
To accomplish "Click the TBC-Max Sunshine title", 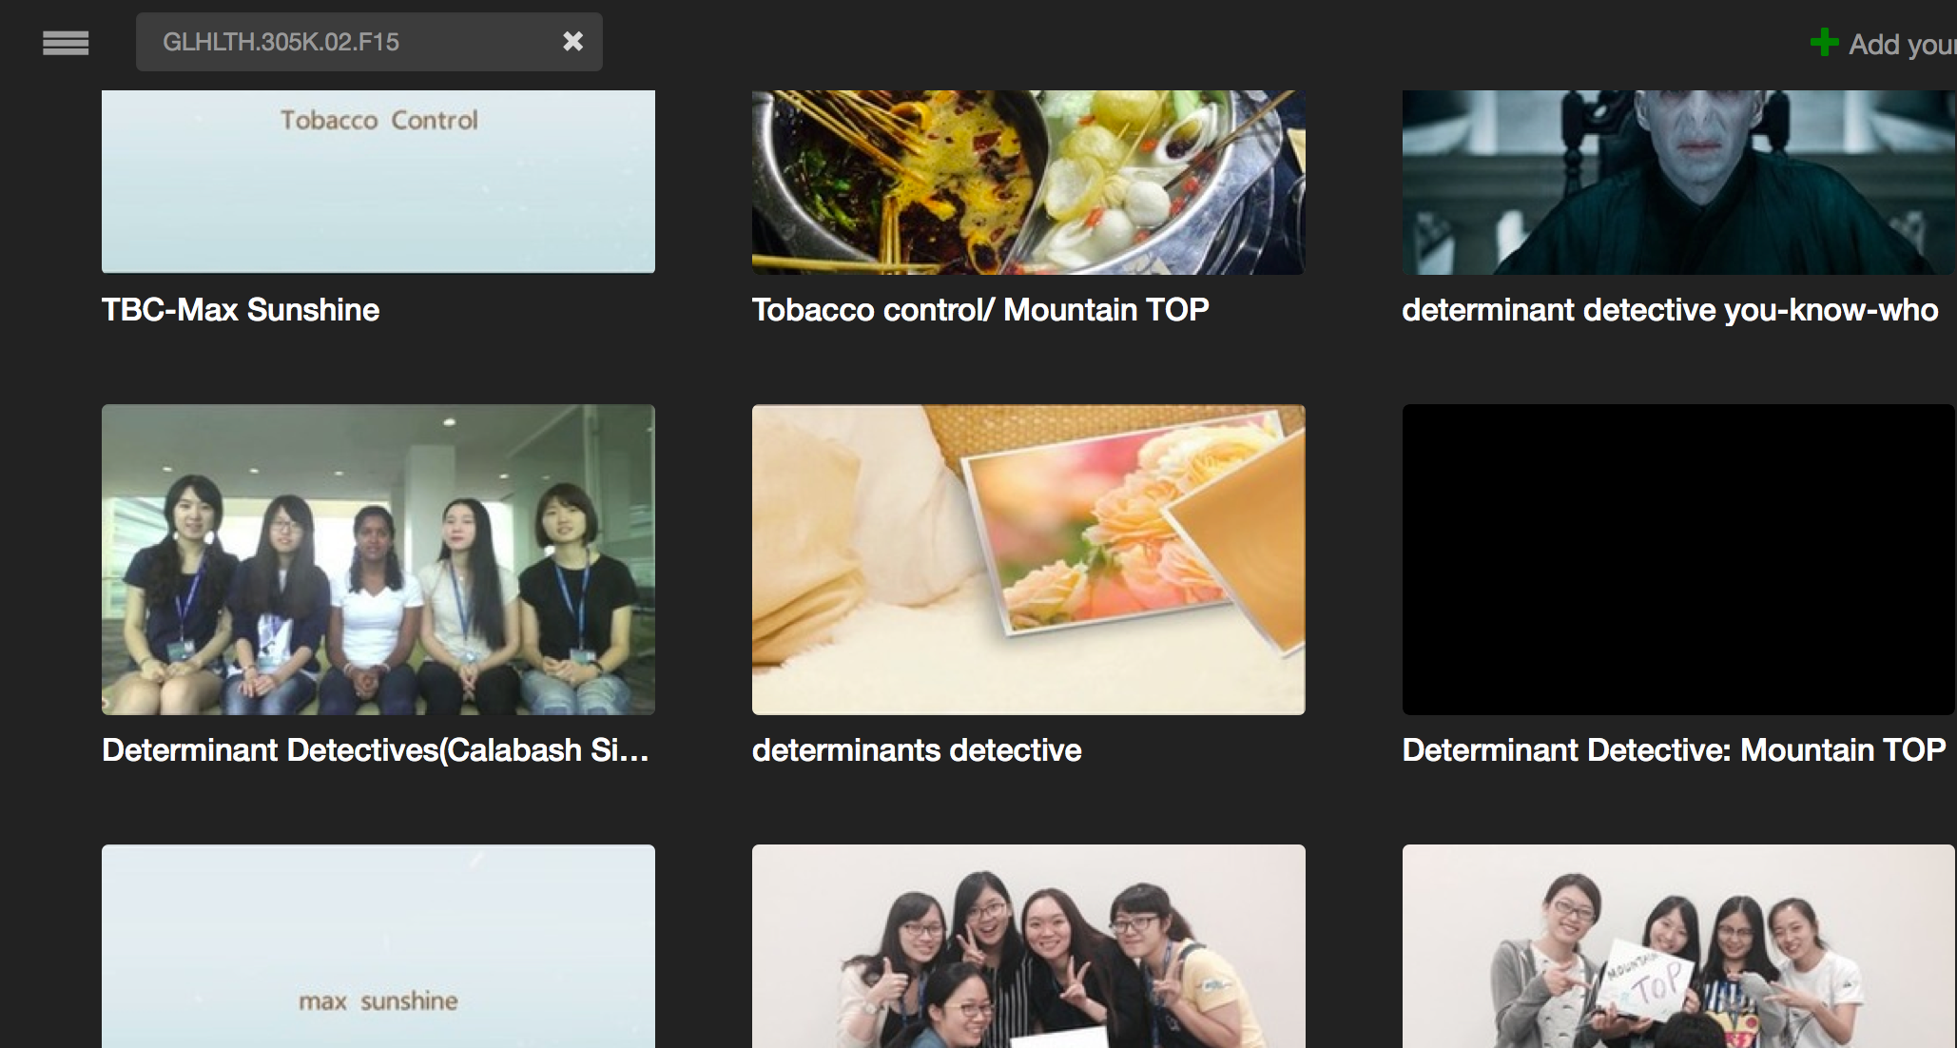I will click(x=241, y=310).
